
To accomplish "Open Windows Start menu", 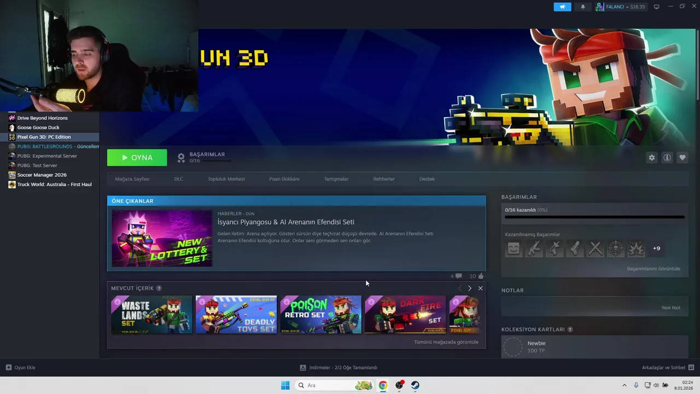I will (x=285, y=385).
